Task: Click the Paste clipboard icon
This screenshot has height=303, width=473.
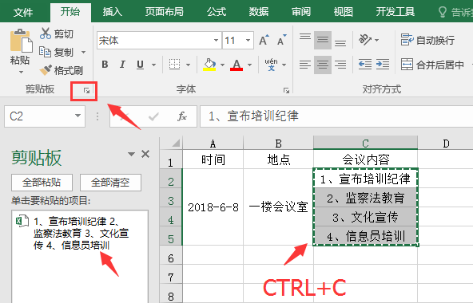Action: pyautogui.click(x=21, y=41)
